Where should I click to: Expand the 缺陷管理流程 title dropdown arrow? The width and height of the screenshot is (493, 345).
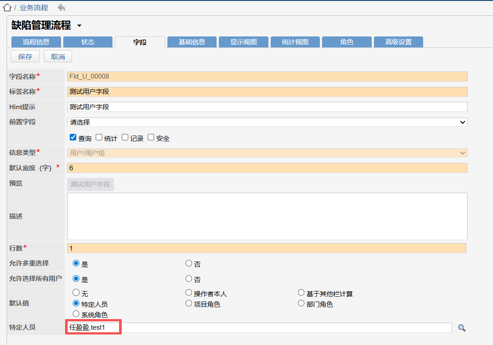79,26
